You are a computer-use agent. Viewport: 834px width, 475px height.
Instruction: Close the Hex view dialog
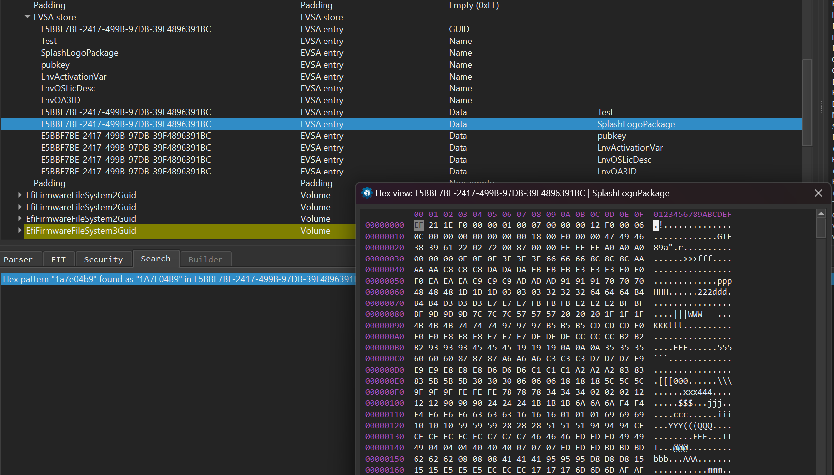pos(818,193)
